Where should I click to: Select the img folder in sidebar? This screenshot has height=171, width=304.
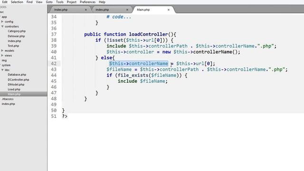point(4,60)
